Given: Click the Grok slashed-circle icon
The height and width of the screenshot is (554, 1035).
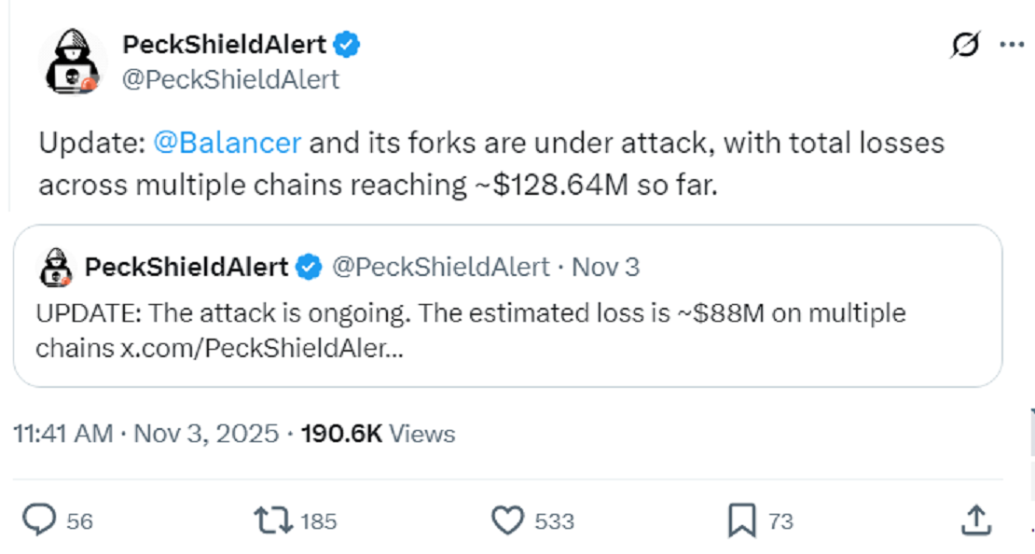Looking at the screenshot, I should tap(965, 46).
